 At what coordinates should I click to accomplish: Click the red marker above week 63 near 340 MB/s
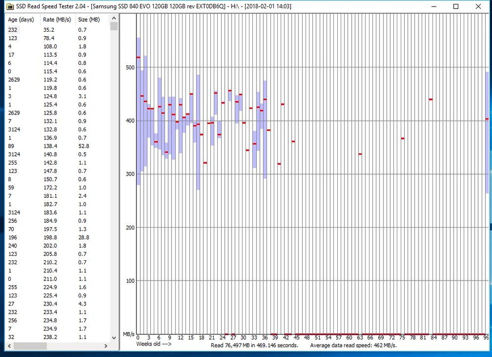pyautogui.click(x=360, y=154)
